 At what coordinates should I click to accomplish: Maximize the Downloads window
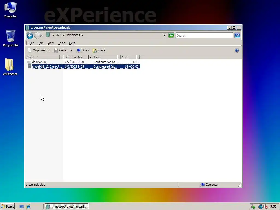pyautogui.click(x=234, y=28)
